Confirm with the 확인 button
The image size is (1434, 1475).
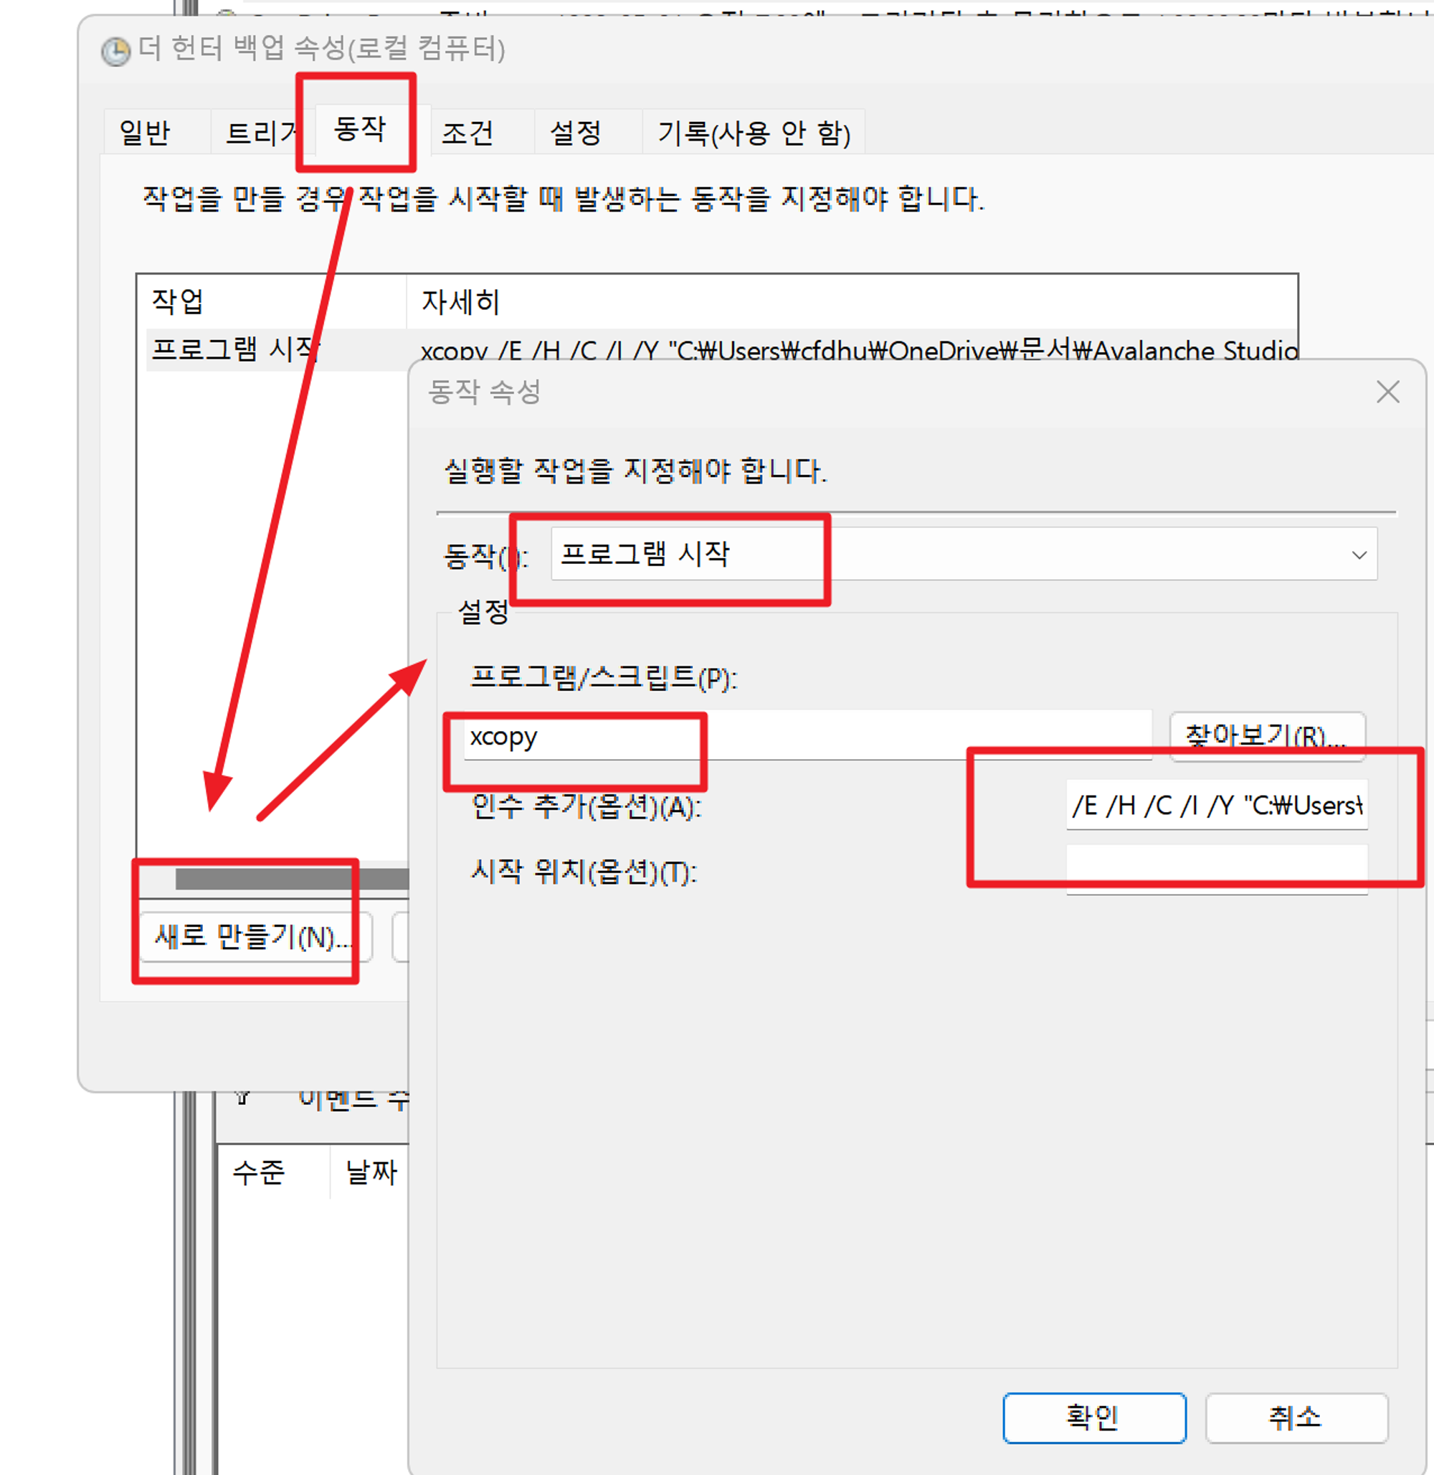(x=1093, y=1417)
